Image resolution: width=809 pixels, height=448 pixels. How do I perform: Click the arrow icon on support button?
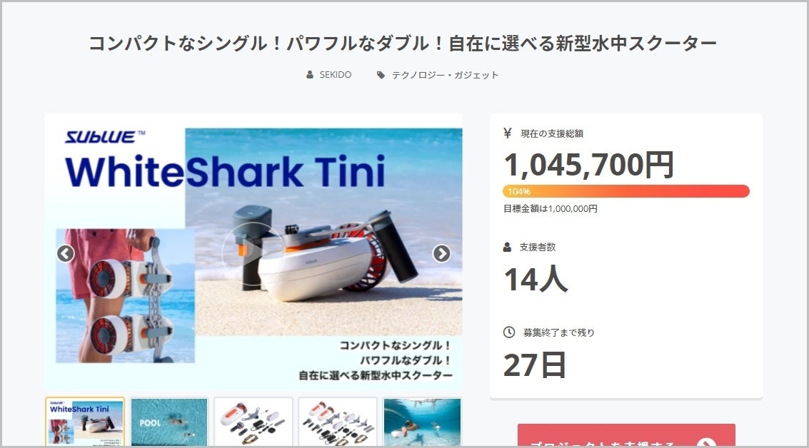706,443
